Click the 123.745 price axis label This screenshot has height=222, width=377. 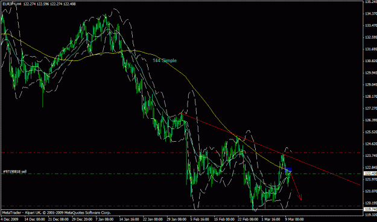(x=370, y=156)
